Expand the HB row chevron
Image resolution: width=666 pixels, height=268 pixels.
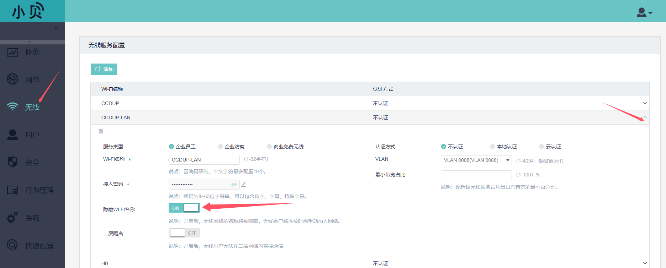645,263
